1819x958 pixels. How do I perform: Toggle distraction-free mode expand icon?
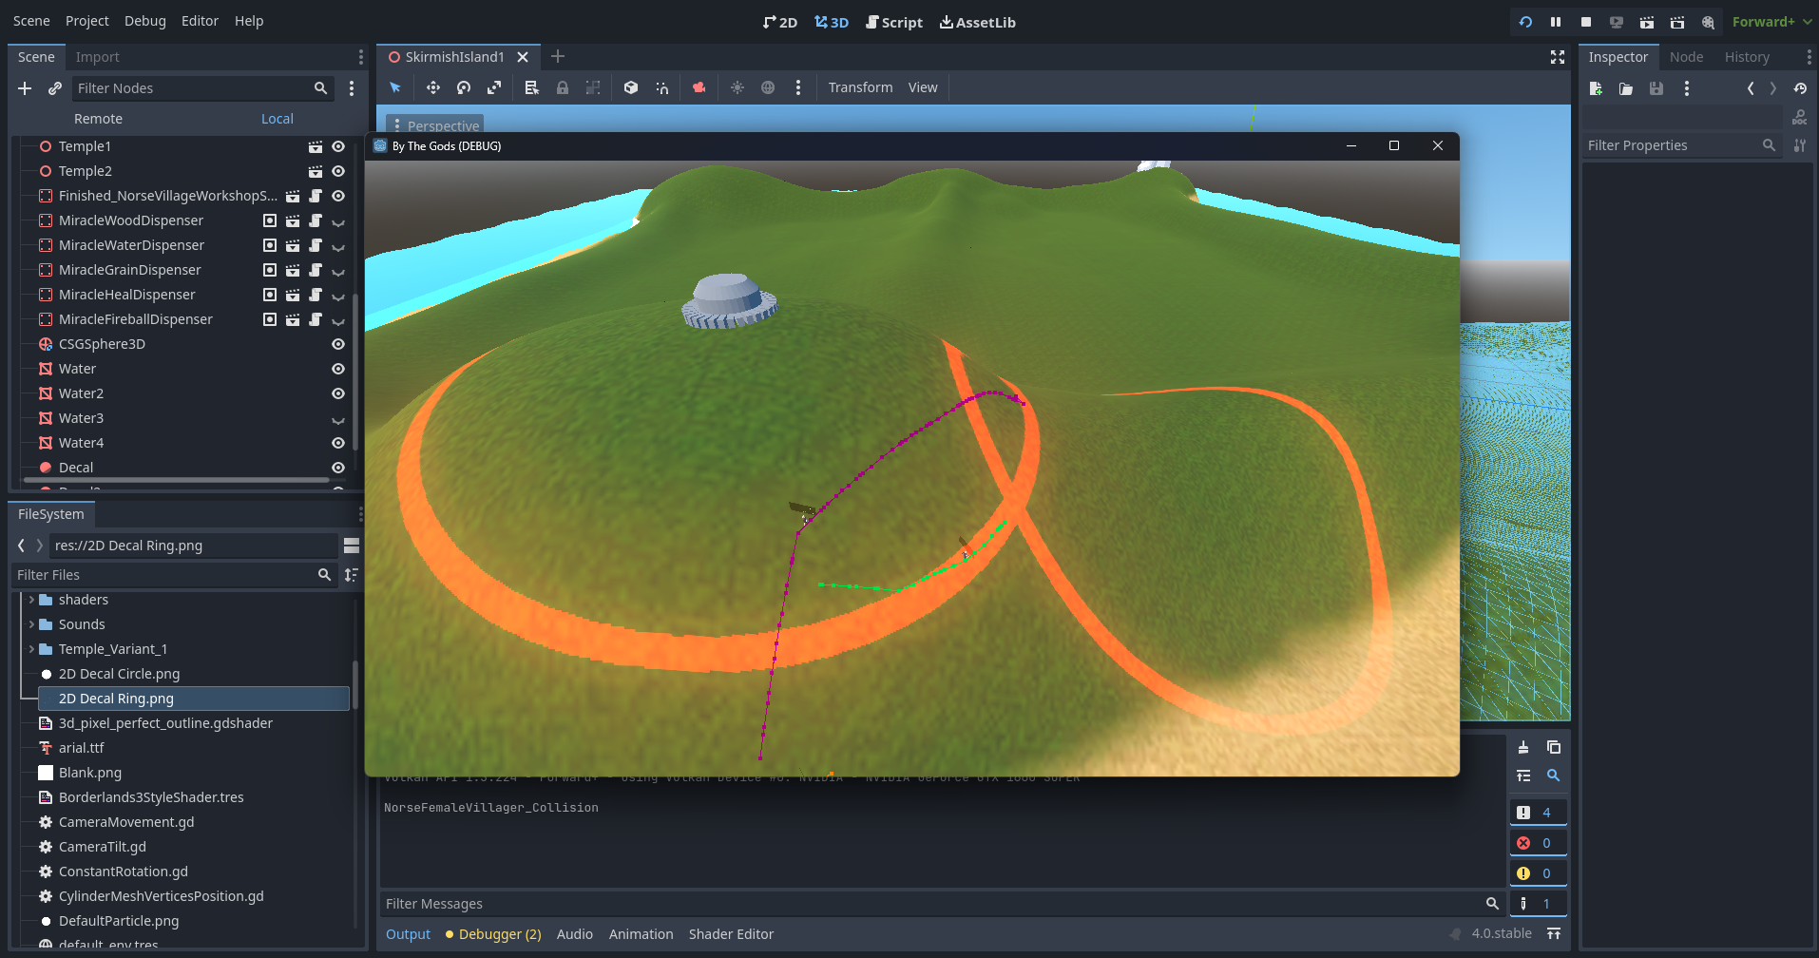(1558, 57)
